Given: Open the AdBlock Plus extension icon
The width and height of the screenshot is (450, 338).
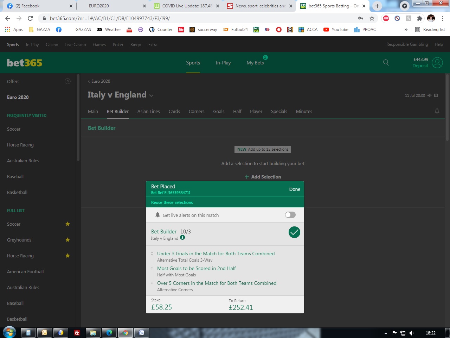Looking at the screenshot, I should pyautogui.click(x=386, y=18).
